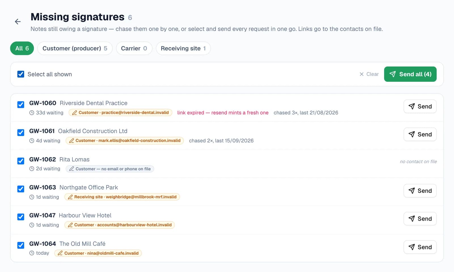Click the clock icon next to 4d waiting
This screenshot has width=454, height=272.
[32, 141]
